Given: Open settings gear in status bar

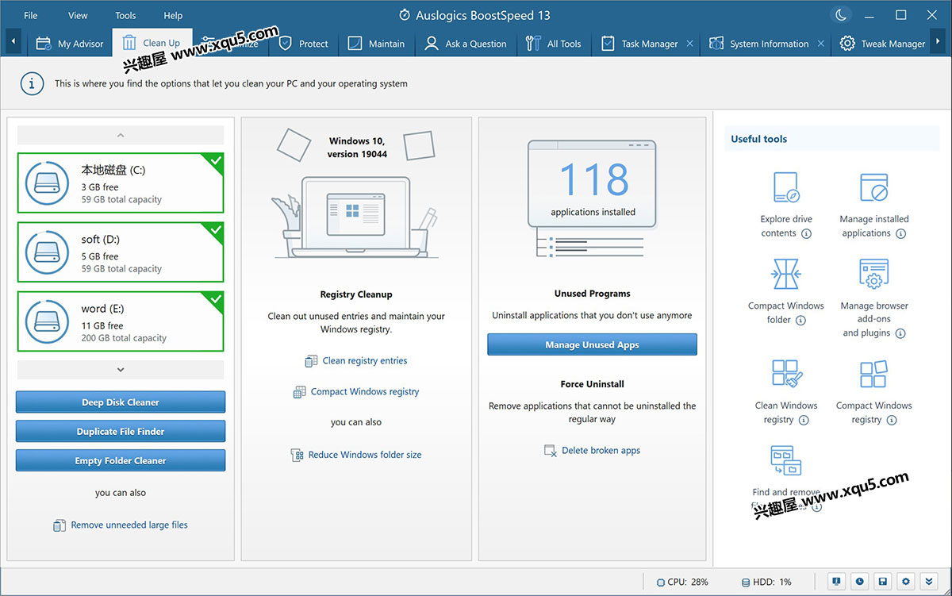Looking at the screenshot, I should click(x=906, y=582).
